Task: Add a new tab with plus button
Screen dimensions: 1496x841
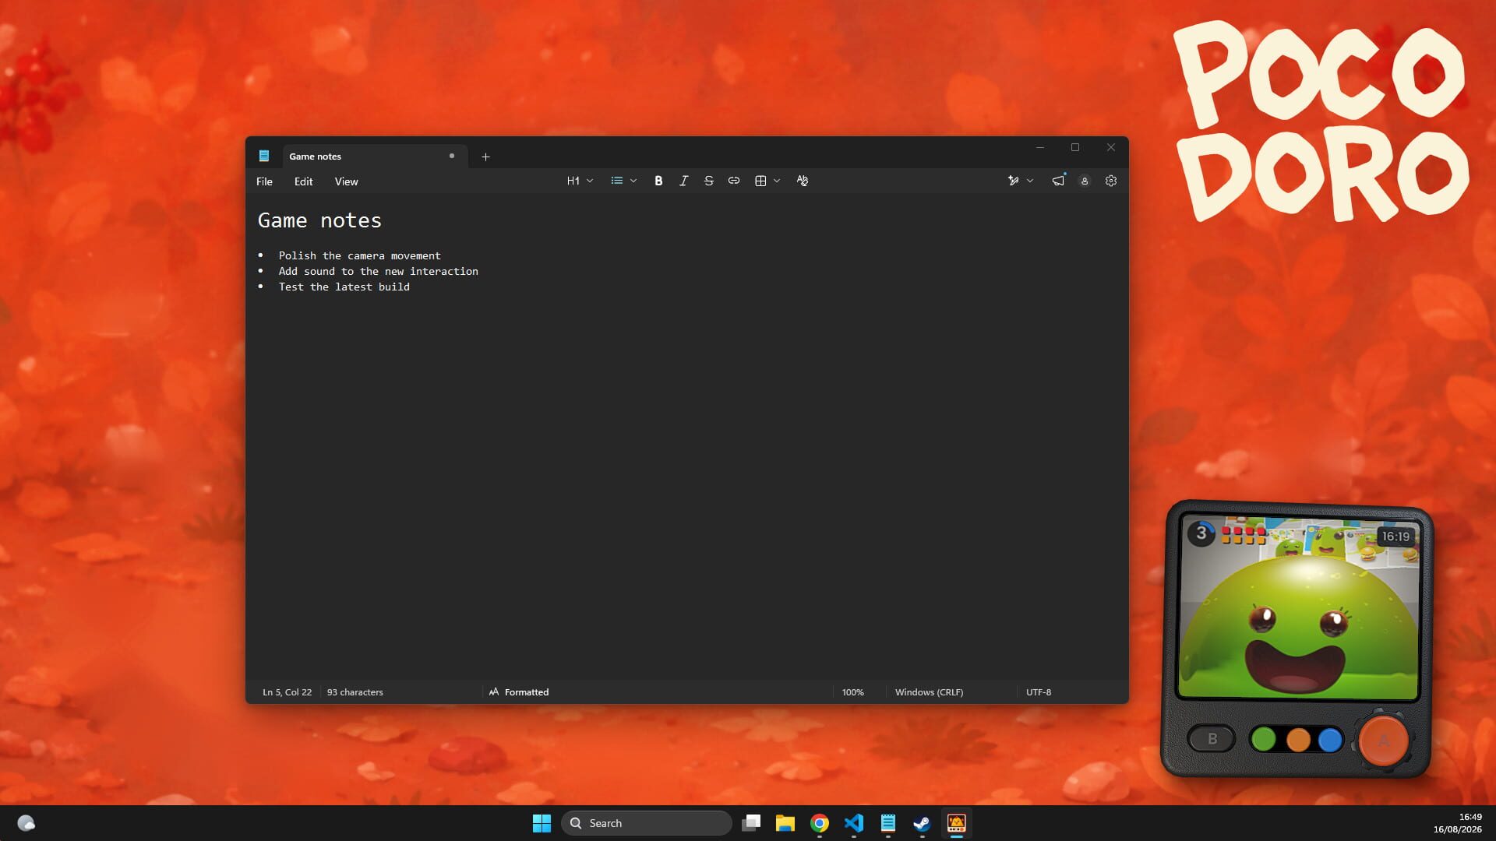Action: pyautogui.click(x=485, y=157)
